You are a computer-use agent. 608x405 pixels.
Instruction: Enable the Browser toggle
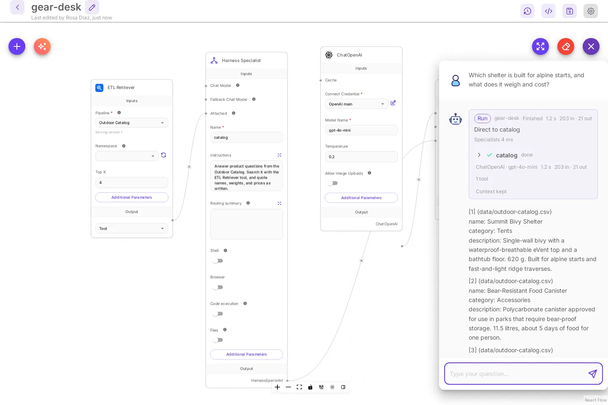point(218,287)
